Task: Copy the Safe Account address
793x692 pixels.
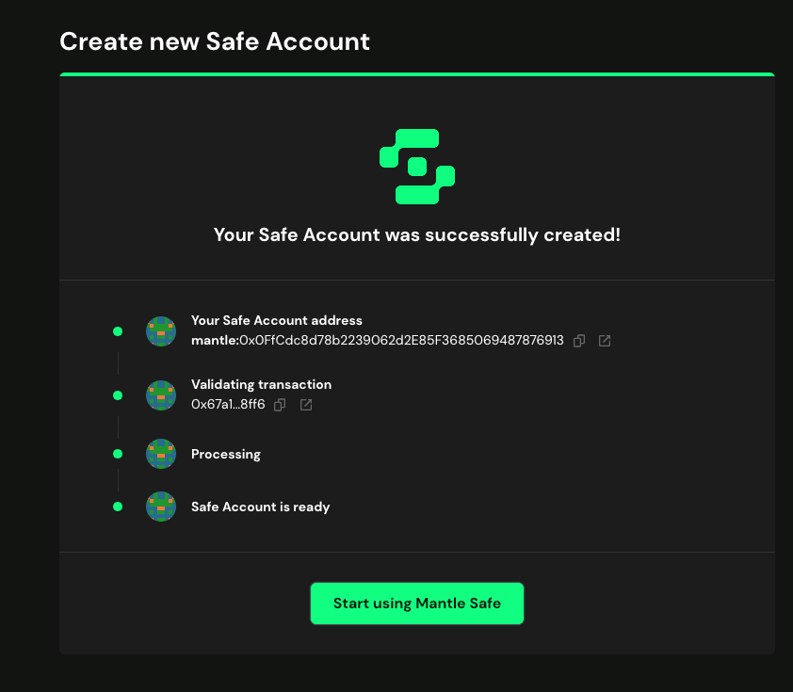Action: click(579, 341)
